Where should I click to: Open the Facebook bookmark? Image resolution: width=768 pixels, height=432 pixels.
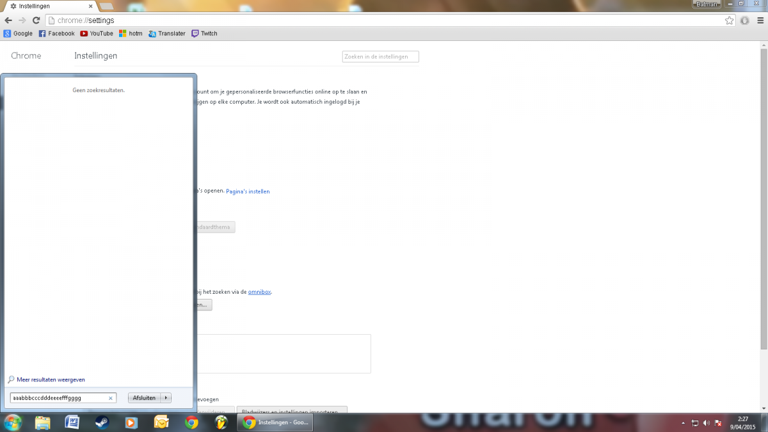(57, 33)
